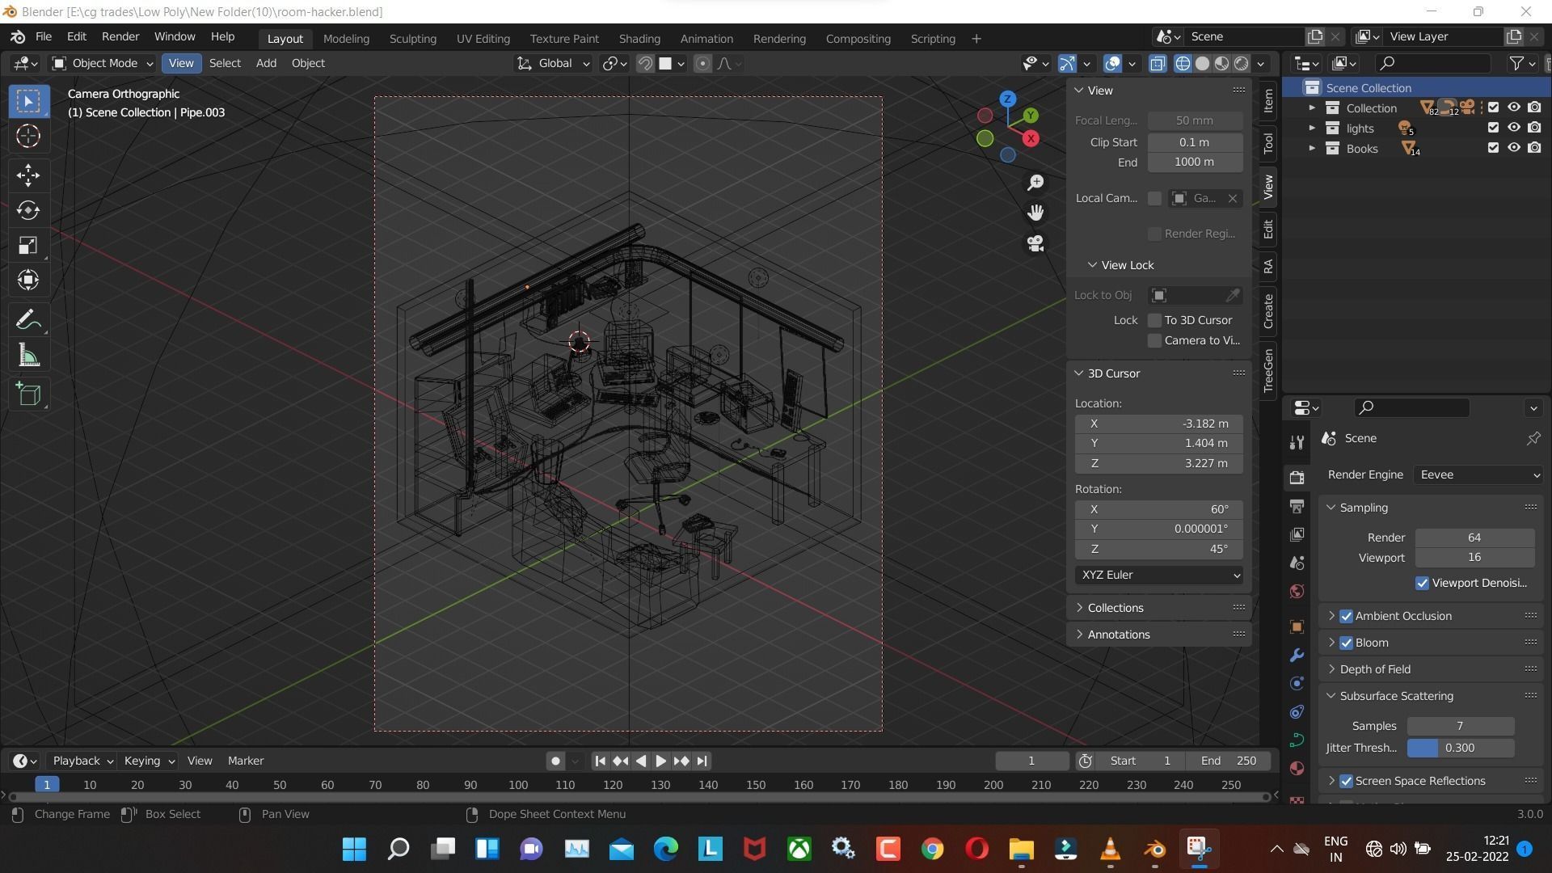
Task: Select the Annotate pencil tool
Action: (28, 321)
